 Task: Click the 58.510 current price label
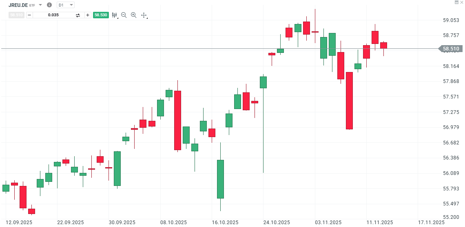click(x=451, y=49)
